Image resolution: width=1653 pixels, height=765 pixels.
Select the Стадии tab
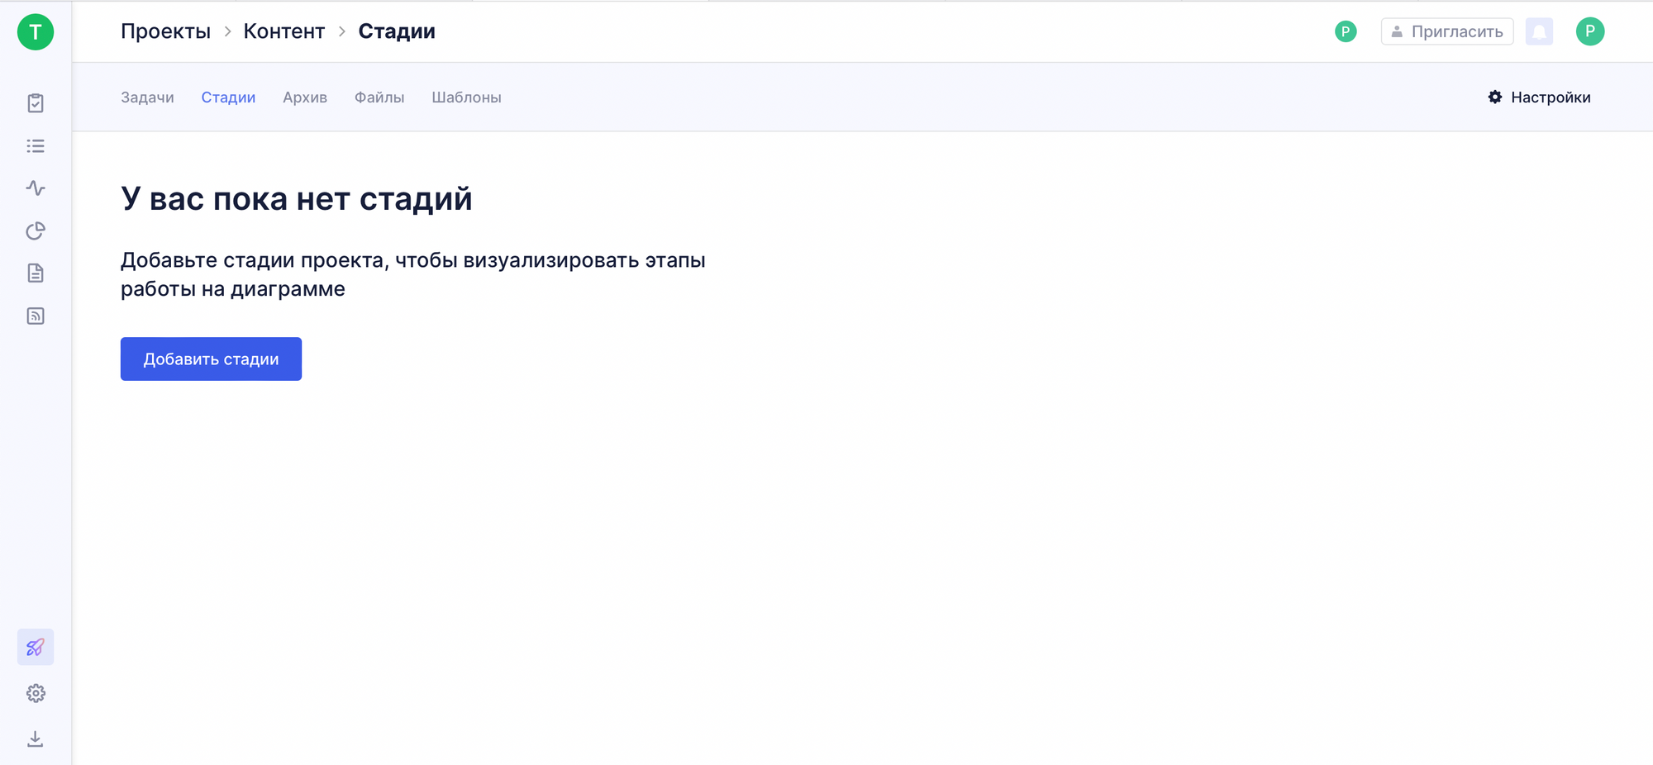(228, 97)
